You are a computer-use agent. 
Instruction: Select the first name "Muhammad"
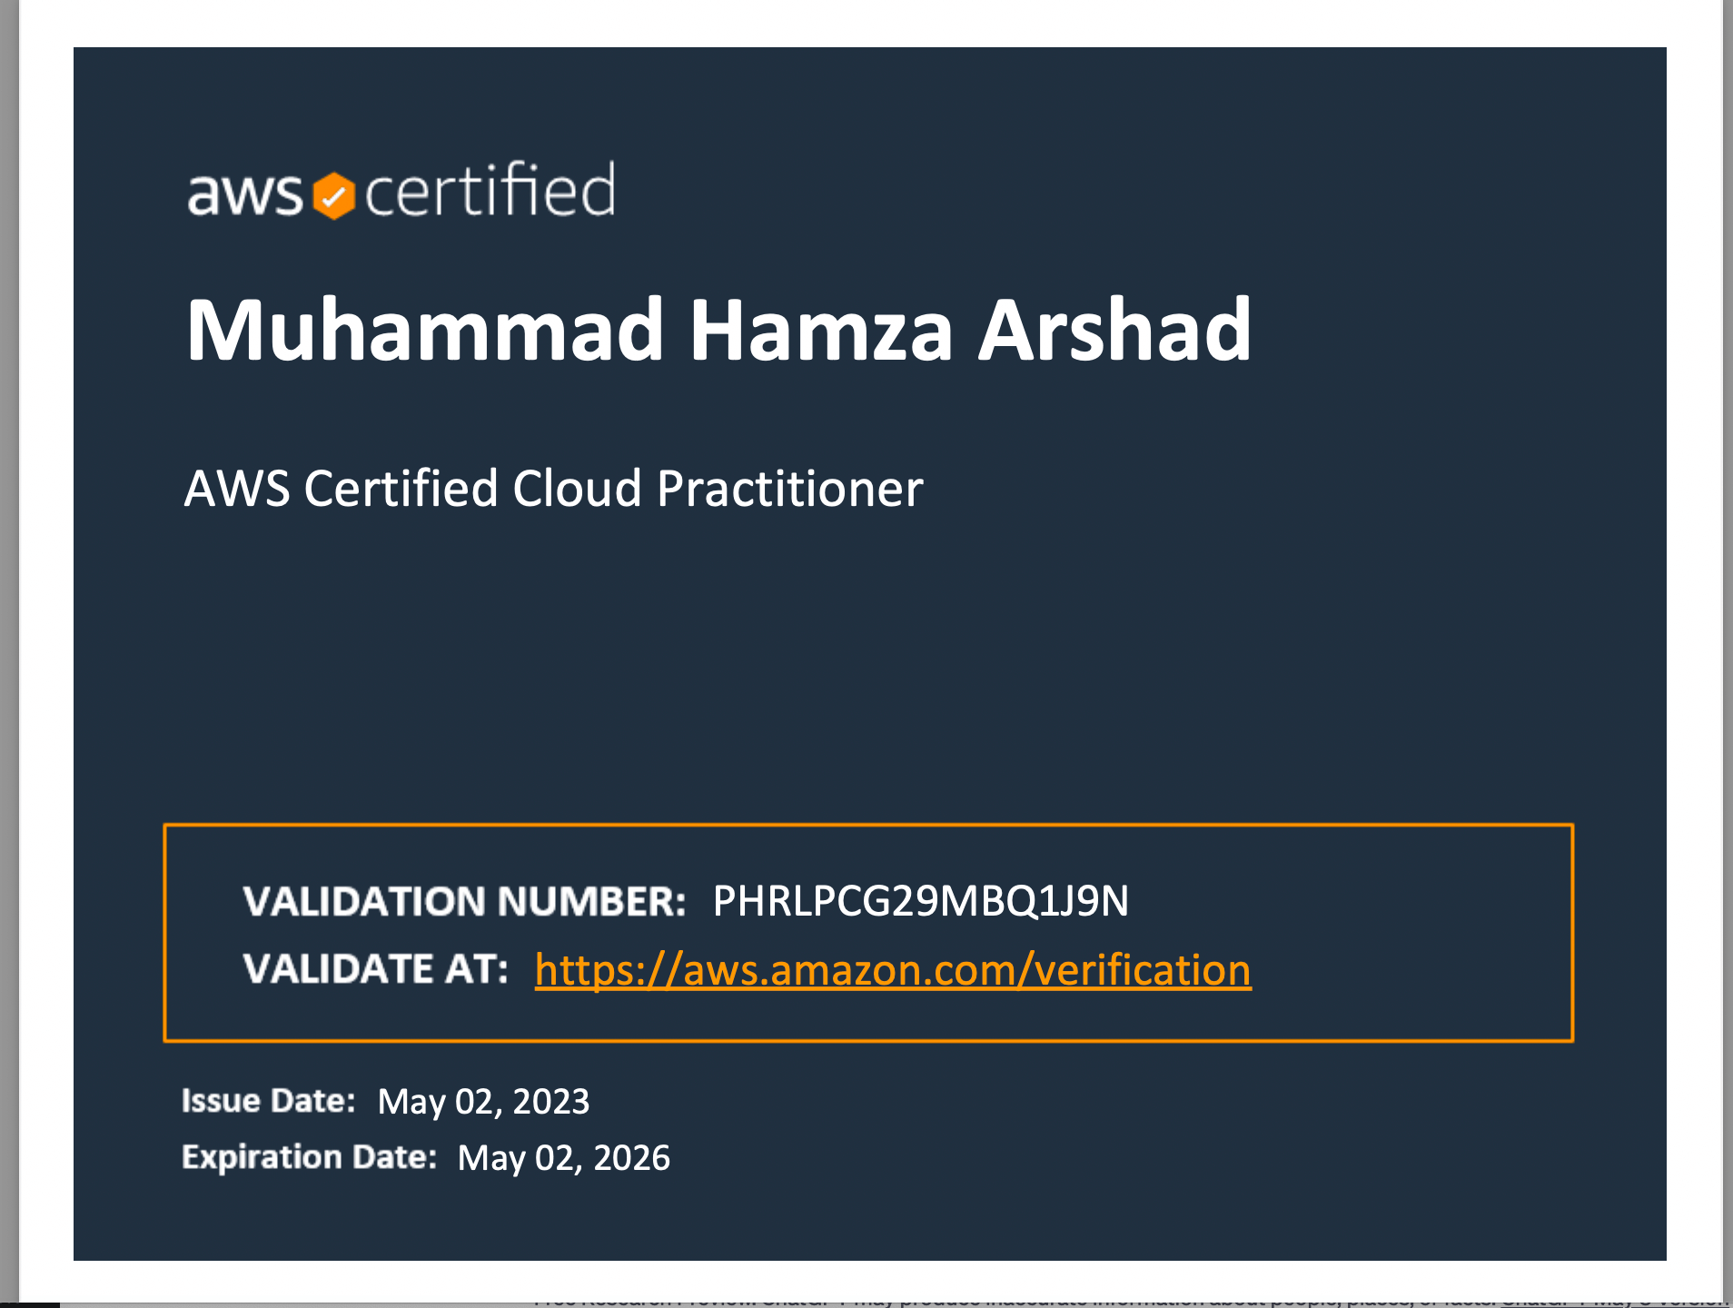click(x=425, y=330)
